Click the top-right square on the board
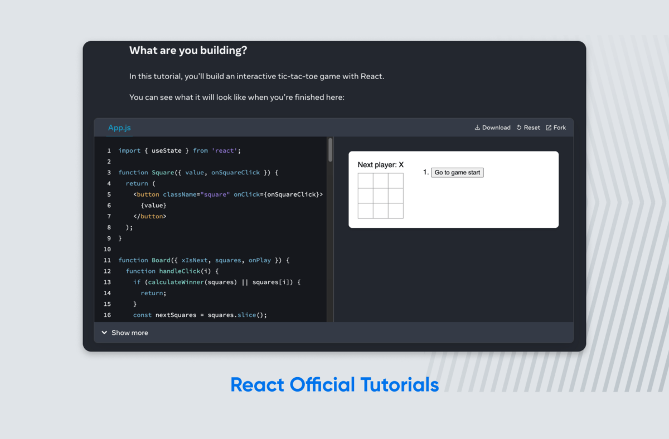 pyautogui.click(x=396, y=181)
